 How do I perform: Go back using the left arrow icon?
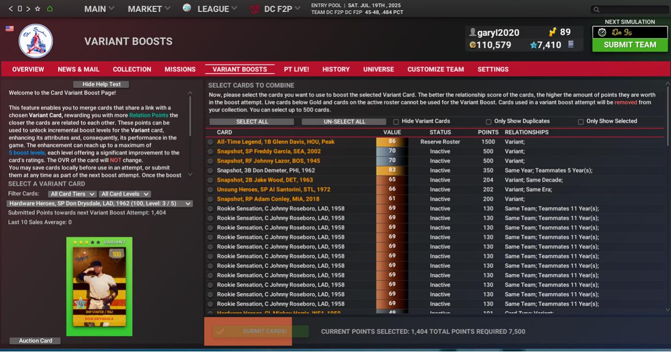coord(11,9)
